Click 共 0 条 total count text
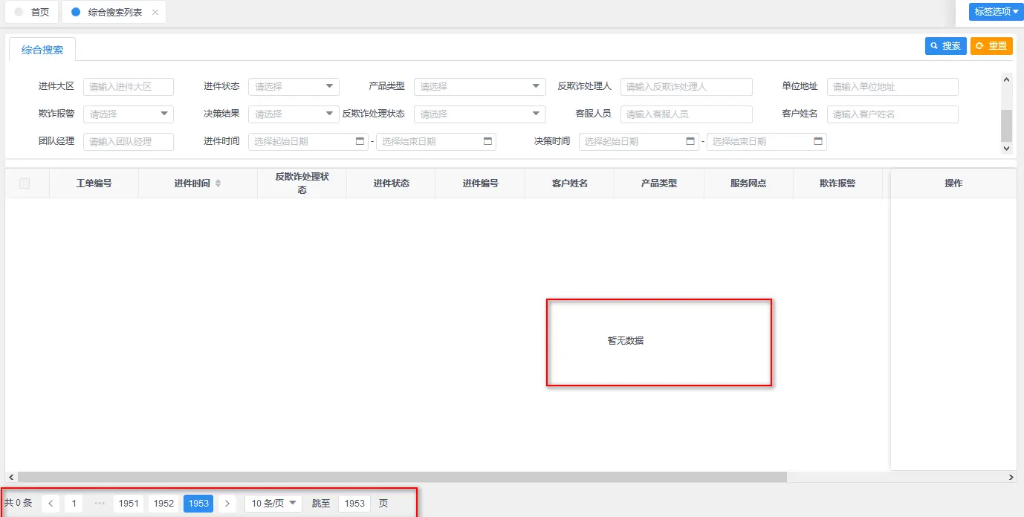The width and height of the screenshot is (1024, 517). (x=19, y=504)
